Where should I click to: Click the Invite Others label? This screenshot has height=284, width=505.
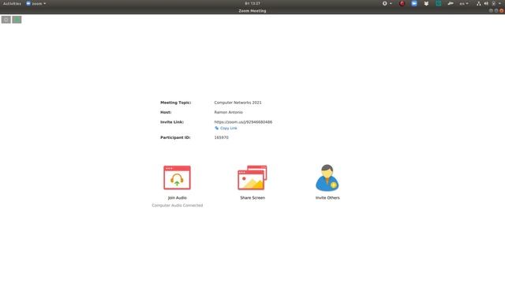pyautogui.click(x=327, y=198)
